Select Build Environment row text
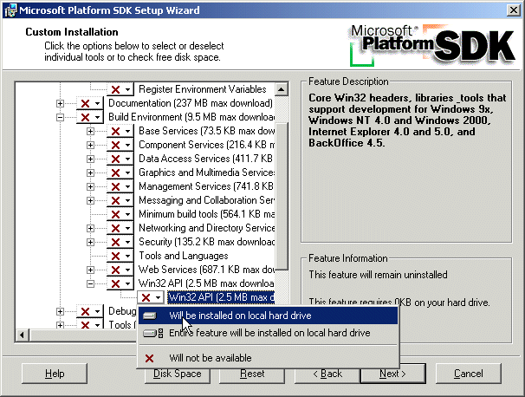 pos(191,117)
